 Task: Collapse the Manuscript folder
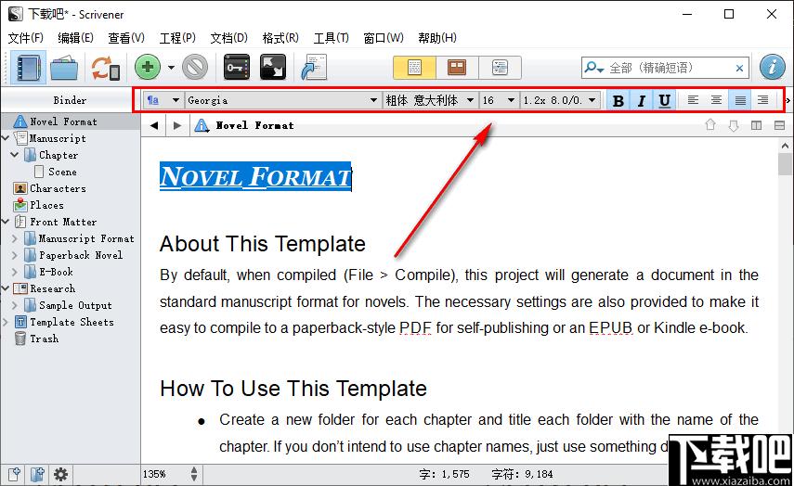(6, 138)
